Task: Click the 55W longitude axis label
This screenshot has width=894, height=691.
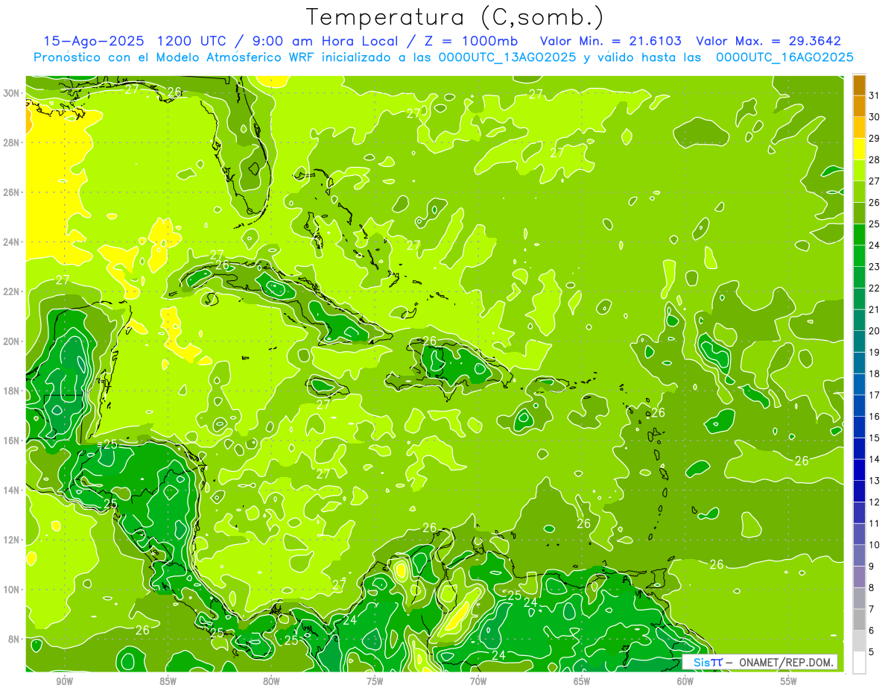Action: (789, 681)
